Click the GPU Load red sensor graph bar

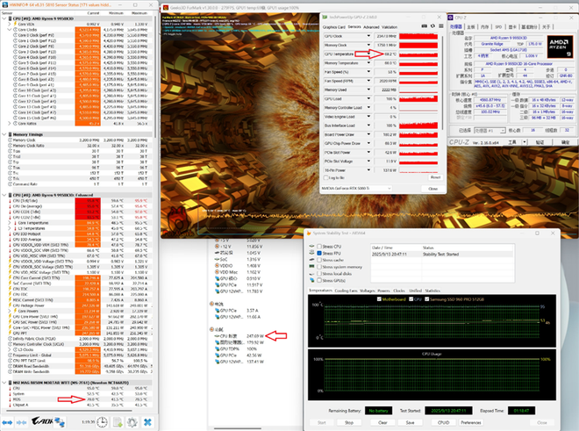(x=419, y=99)
